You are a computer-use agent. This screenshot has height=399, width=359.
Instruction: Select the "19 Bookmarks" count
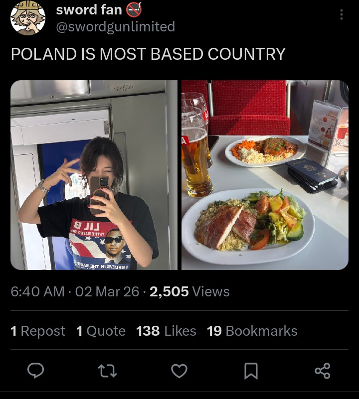click(252, 331)
